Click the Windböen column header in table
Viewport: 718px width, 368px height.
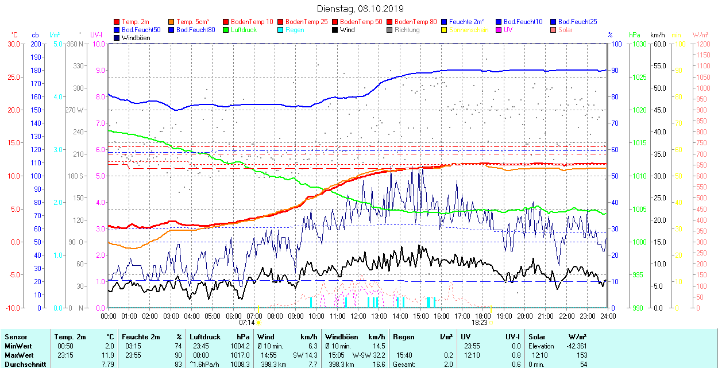pos(341,337)
